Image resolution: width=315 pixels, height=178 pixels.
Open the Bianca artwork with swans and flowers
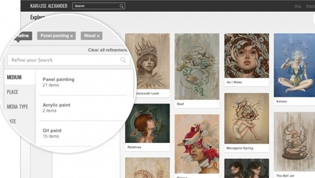point(197,144)
